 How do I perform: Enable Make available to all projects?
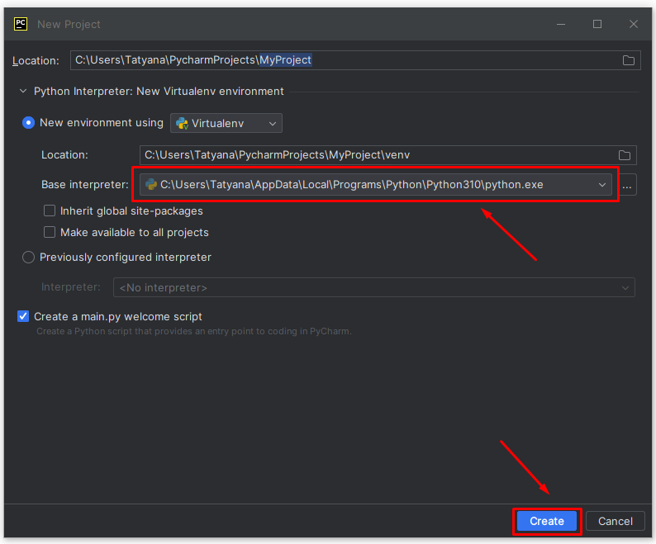50,232
